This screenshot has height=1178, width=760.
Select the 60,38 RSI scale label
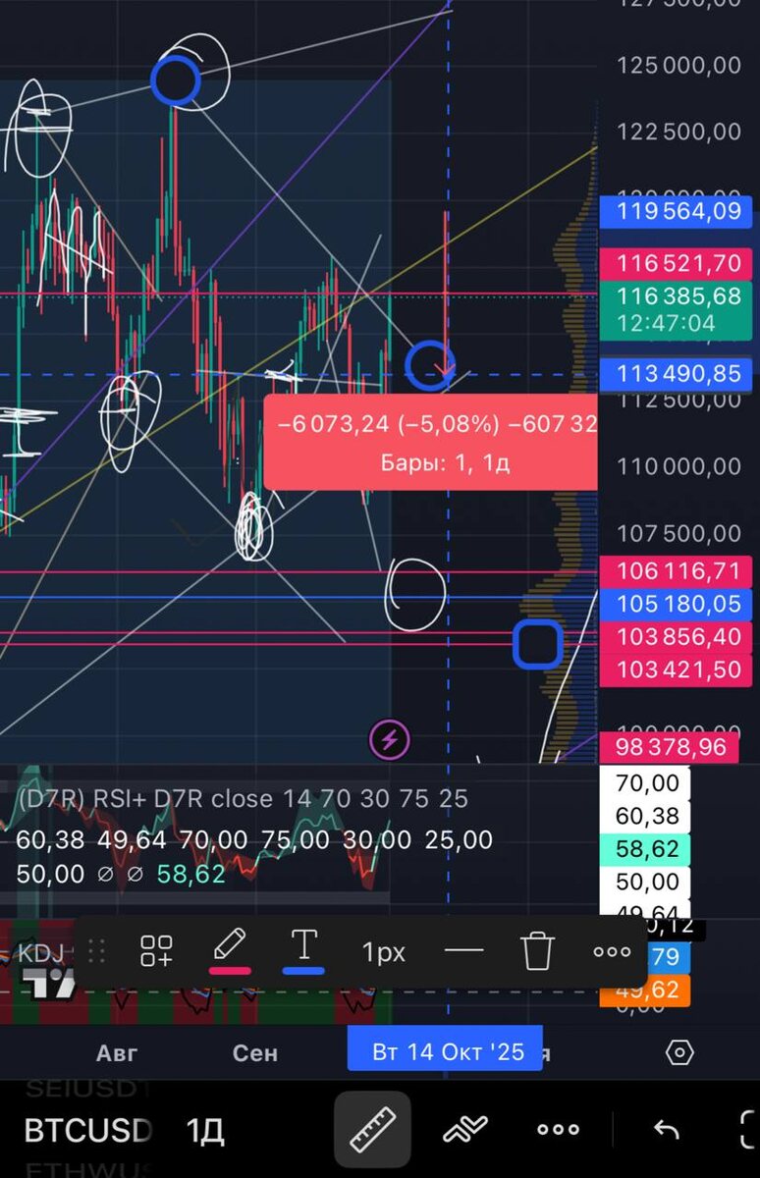coord(645,816)
